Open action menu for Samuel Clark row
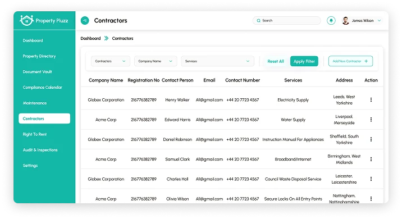This screenshot has width=402, height=219. (371, 159)
